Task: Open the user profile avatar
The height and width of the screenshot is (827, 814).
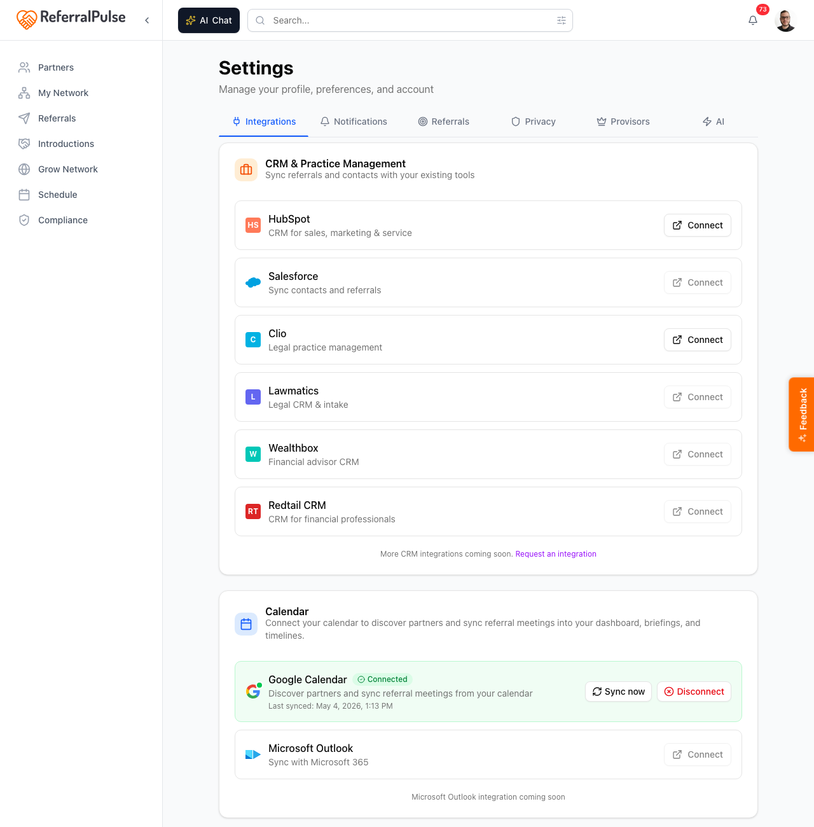Action: [x=785, y=20]
